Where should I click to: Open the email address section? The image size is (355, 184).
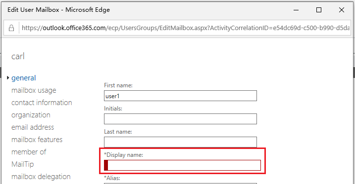(33, 127)
